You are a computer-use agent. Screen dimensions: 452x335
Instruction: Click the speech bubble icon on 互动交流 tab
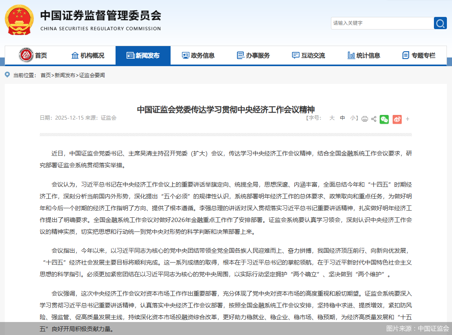pos(295,55)
